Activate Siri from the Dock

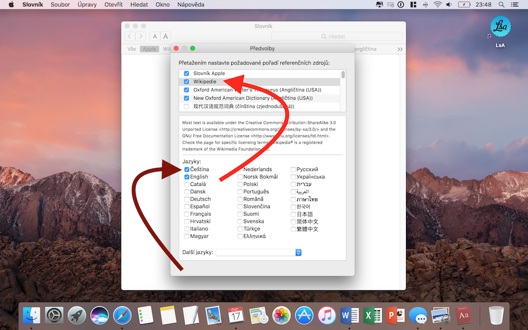click(99, 316)
